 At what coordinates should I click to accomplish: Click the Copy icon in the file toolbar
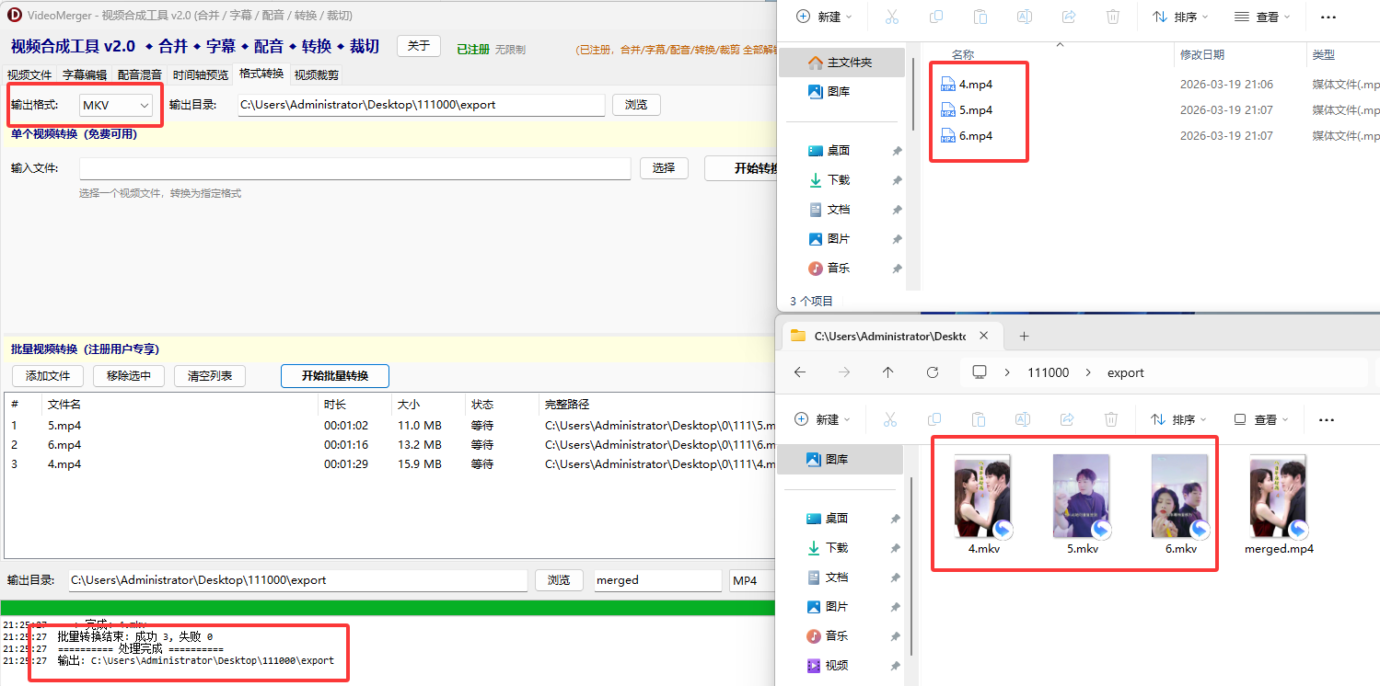point(934,16)
